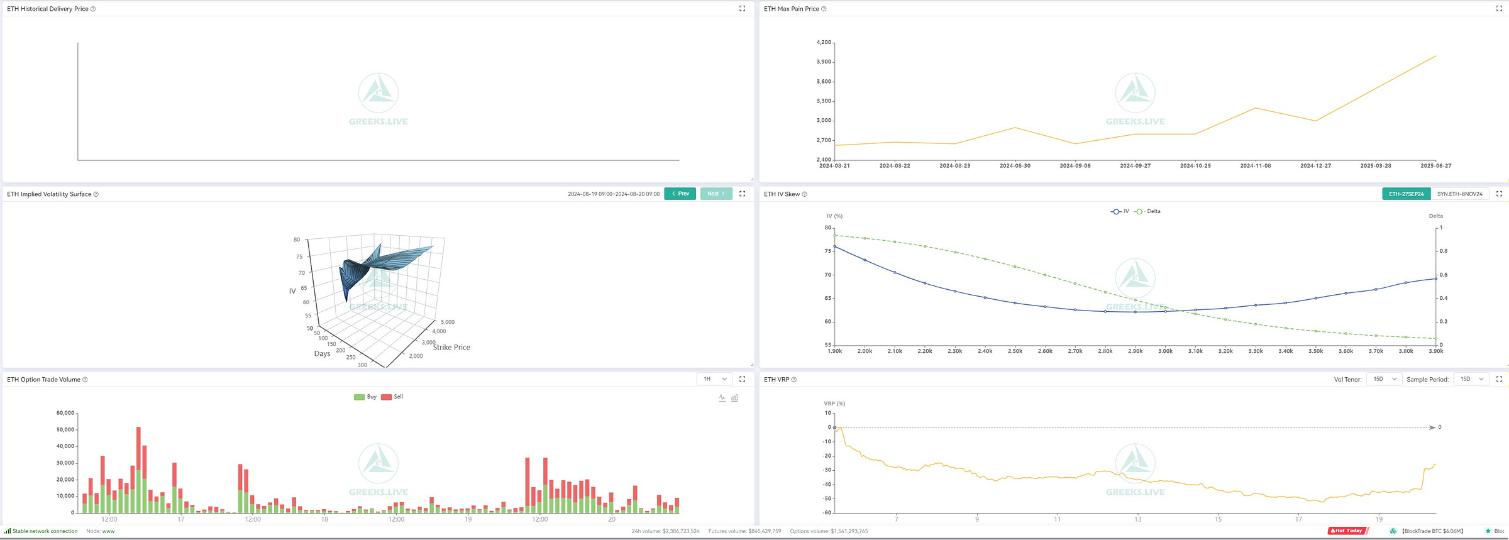The height and width of the screenshot is (540, 1509).
Task: Open the 1H interval dropdown
Action: pos(714,379)
